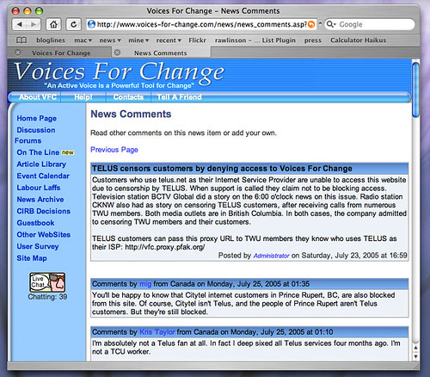430x377 pixels.
Task: Open the Article Library link
Action: coord(41,164)
